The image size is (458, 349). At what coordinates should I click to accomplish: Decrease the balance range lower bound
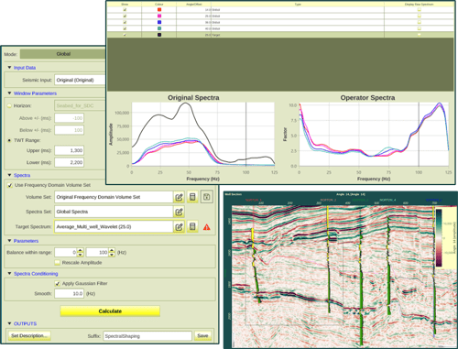pos(81,255)
